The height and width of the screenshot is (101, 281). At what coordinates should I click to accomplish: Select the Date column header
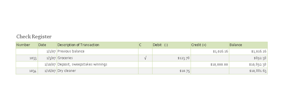pos(47,45)
